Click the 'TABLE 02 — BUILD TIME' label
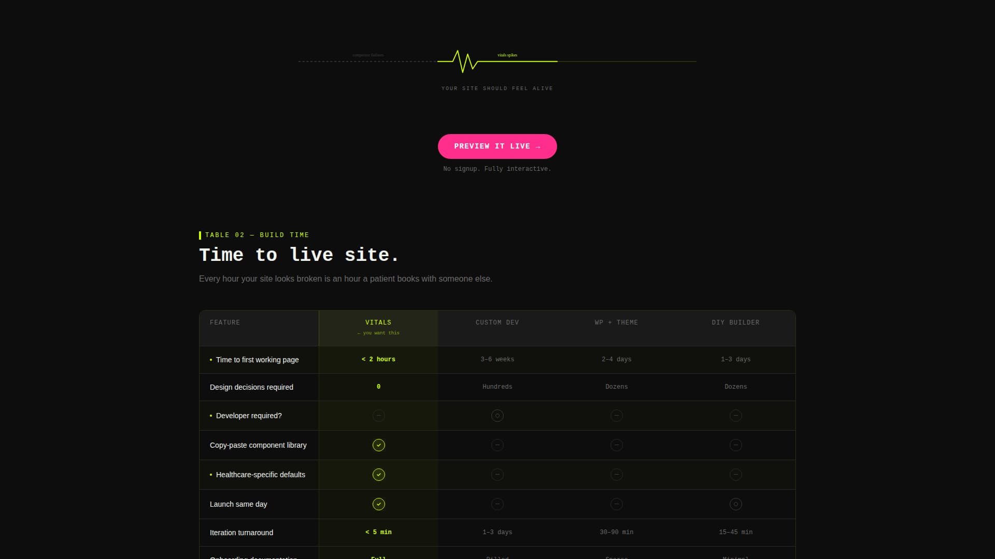 click(x=257, y=235)
